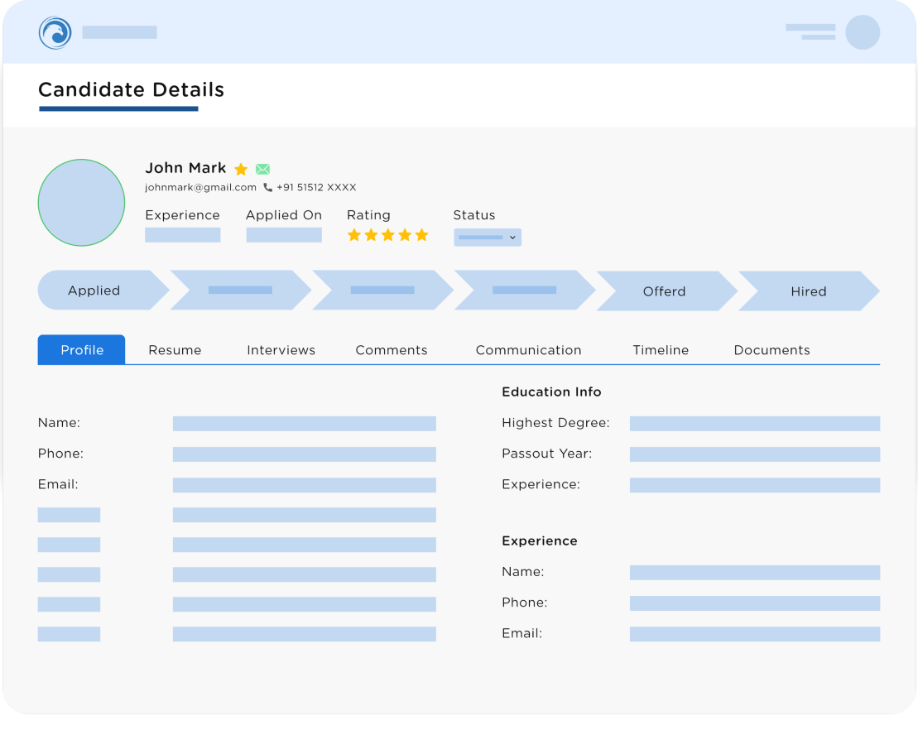
Task: Open the Interviews tab
Action: tap(281, 350)
